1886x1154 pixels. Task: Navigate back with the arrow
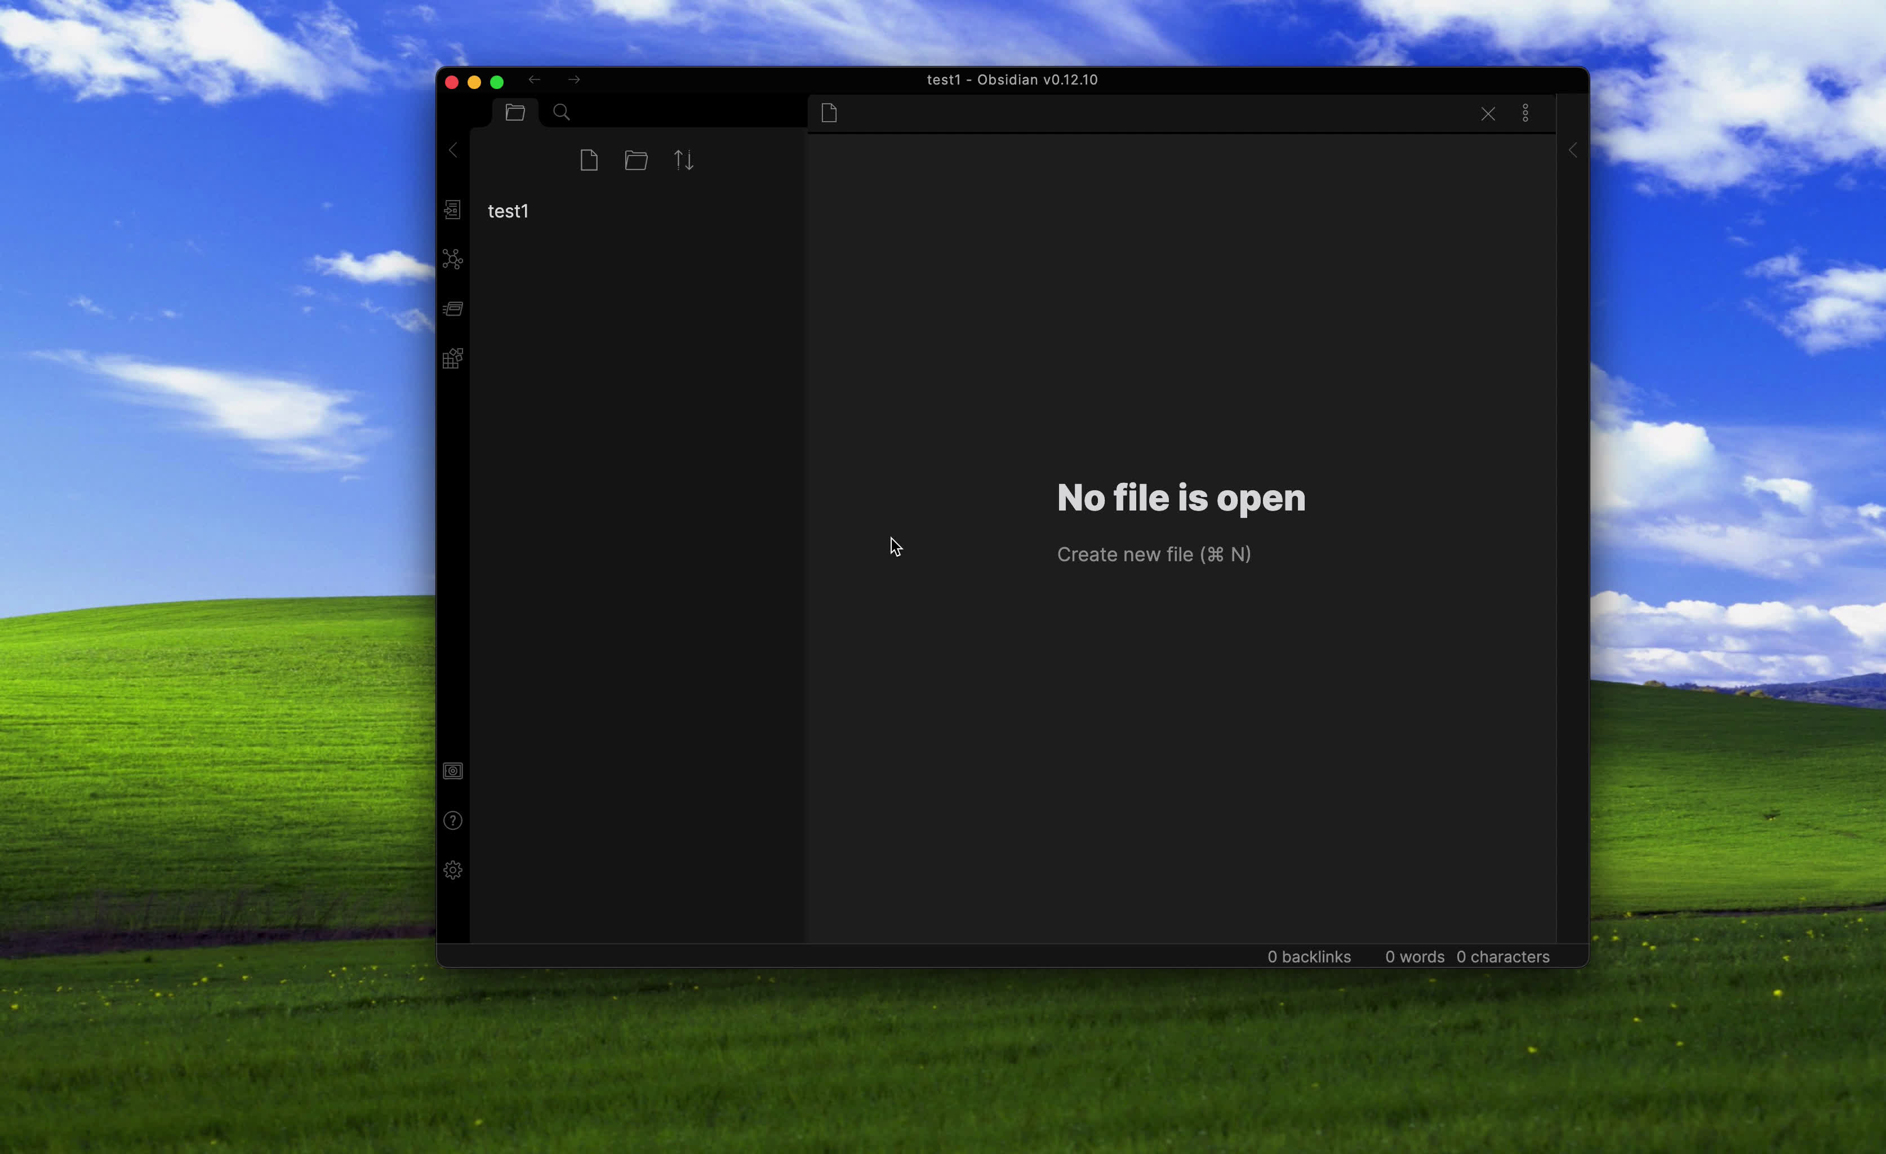click(x=534, y=79)
